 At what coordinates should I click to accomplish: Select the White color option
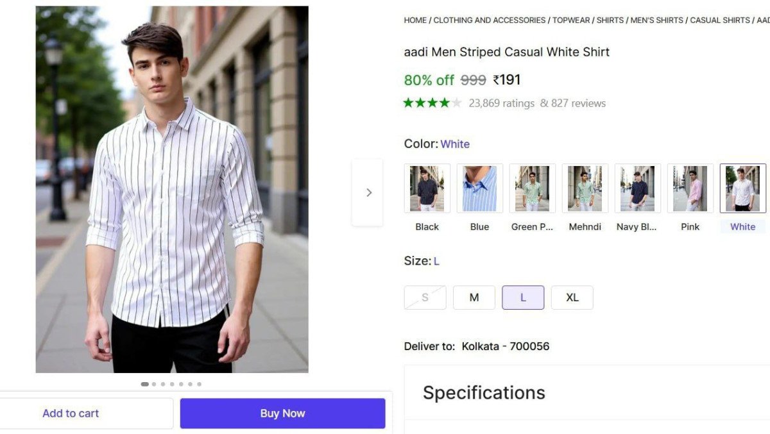tap(742, 187)
